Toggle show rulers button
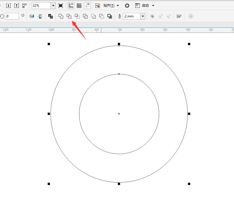 71,6
